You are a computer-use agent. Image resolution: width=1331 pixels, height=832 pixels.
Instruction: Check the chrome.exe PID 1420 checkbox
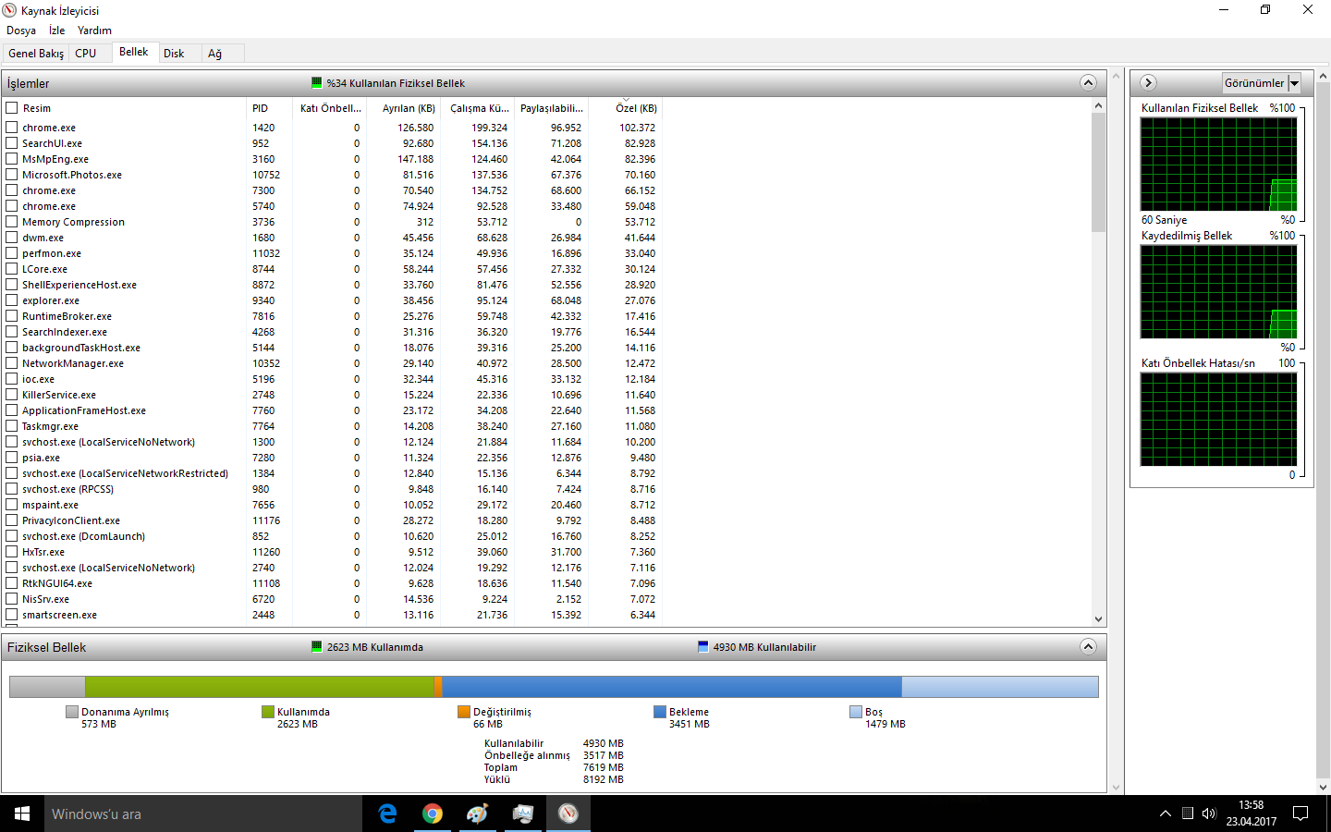[x=12, y=128]
